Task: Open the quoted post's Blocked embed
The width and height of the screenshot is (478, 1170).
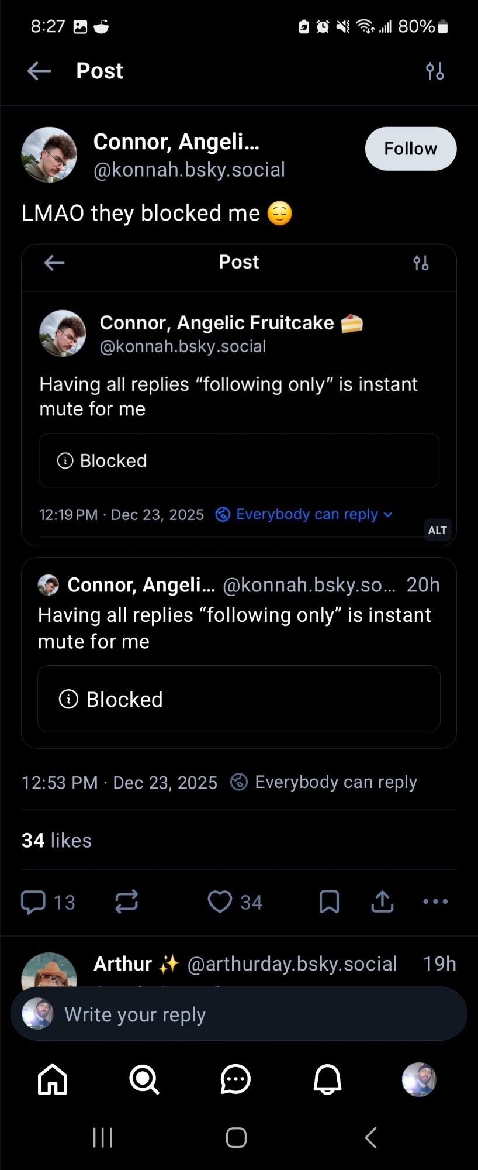Action: 238,698
